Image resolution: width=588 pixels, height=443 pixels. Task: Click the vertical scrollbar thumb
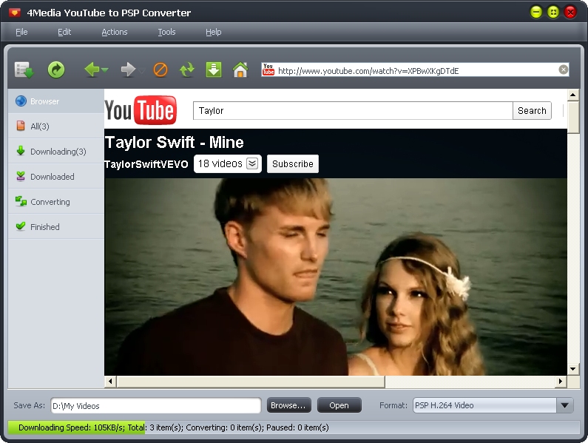click(573, 117)
